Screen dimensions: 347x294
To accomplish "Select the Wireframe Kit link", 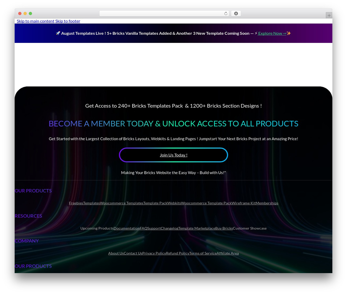I will 243,203.
